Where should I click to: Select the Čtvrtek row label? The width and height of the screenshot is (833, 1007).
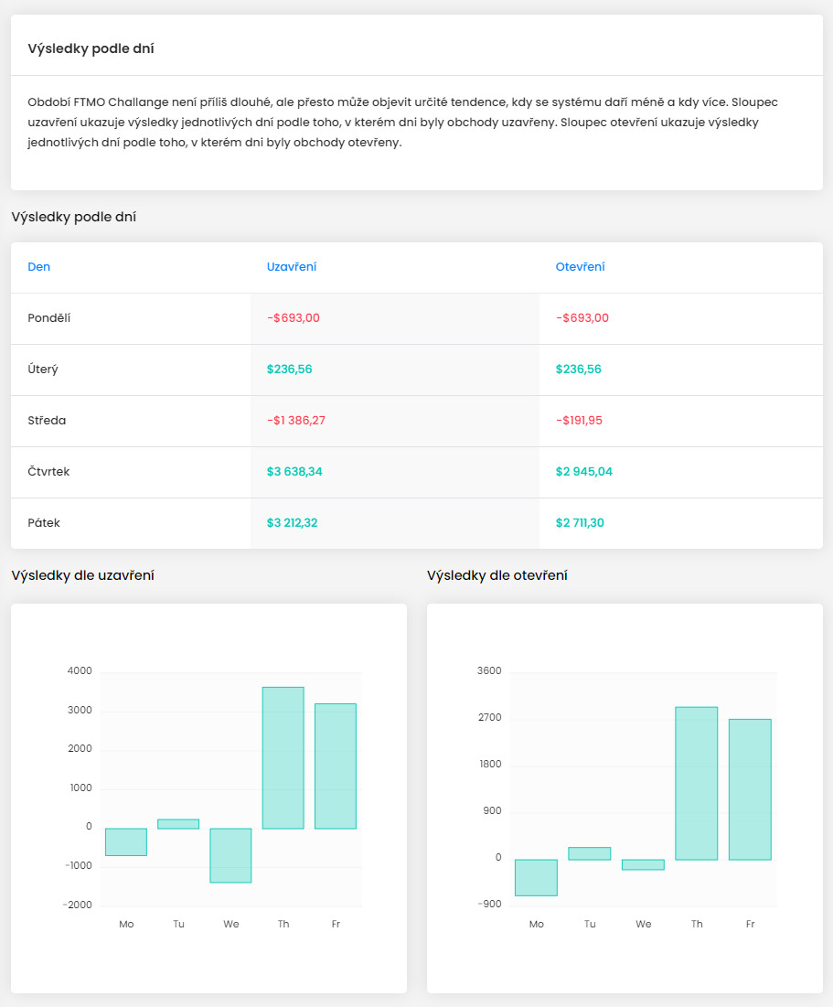point(48,471)
